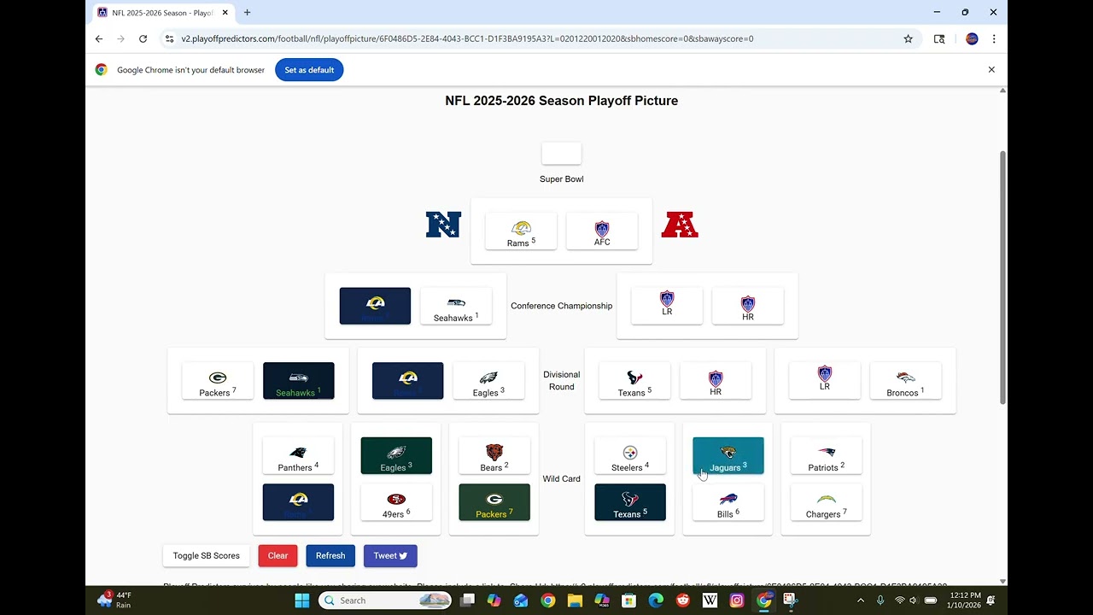Dismiss the default browser notification bar
The height and width of the screenshot is (615, 1093).
(991, 70)
